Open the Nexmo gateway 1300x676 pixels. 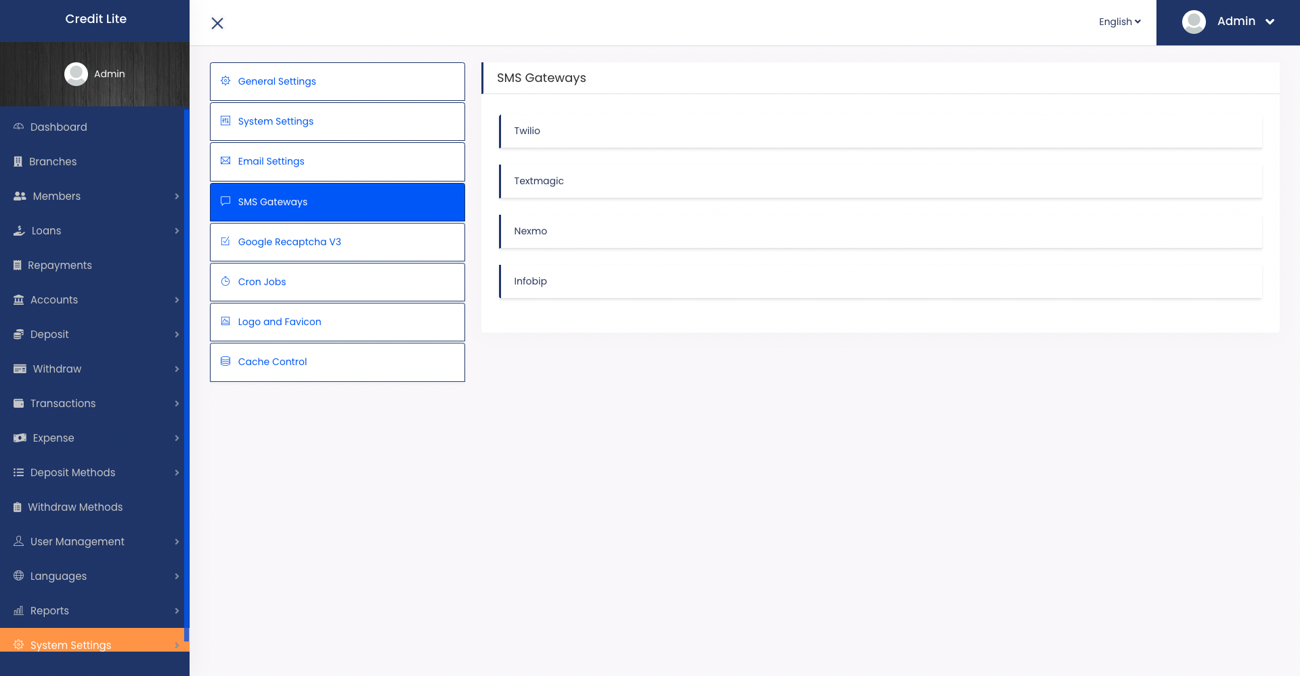click(x=880, y=231)
